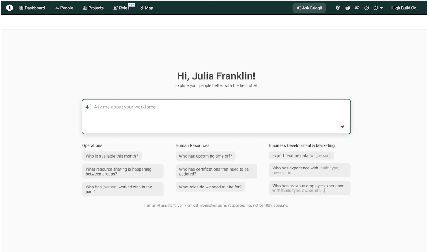Open settings via the gear icon
This screenshot has height=252, width=429.
pyautogui.click(x=338, y=8)
